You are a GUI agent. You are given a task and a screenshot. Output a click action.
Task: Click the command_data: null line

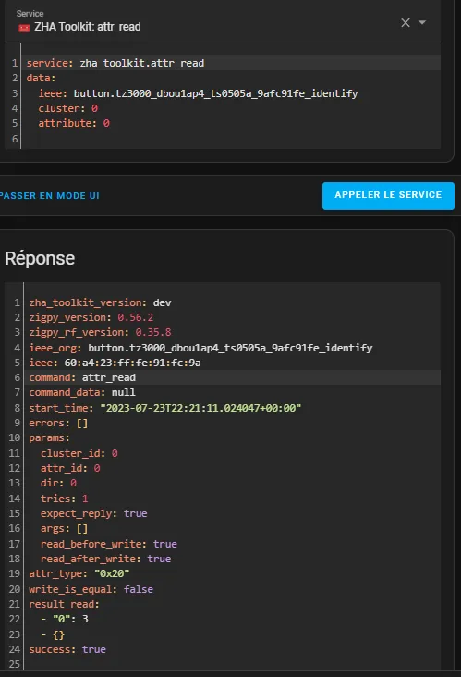(82, 392)
